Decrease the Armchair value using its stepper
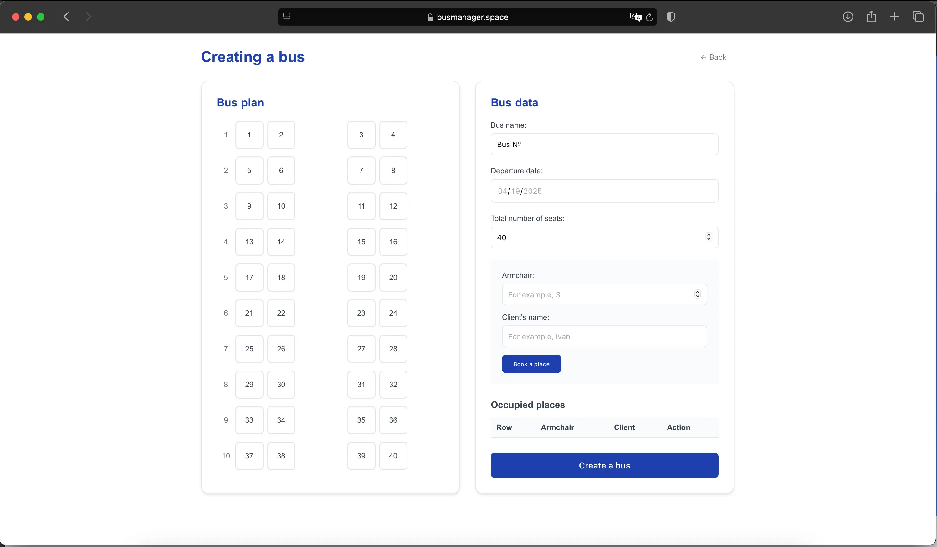This screenshot has height=547, width=937. coord(697,297)
